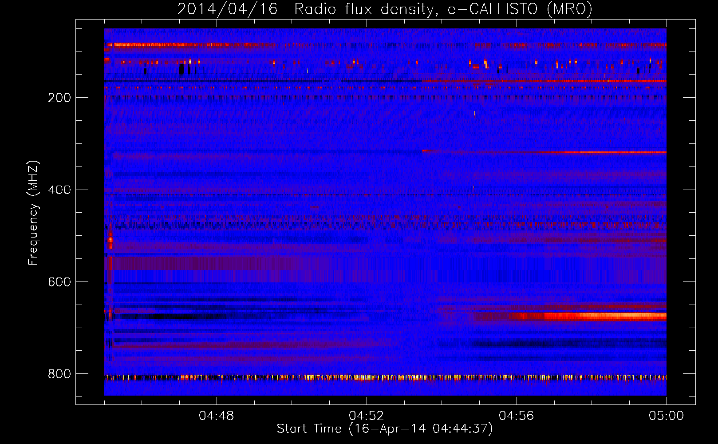Click the 04:52 time tick label
This screenshot has height=444, width=718.
[x=367, y=416]
